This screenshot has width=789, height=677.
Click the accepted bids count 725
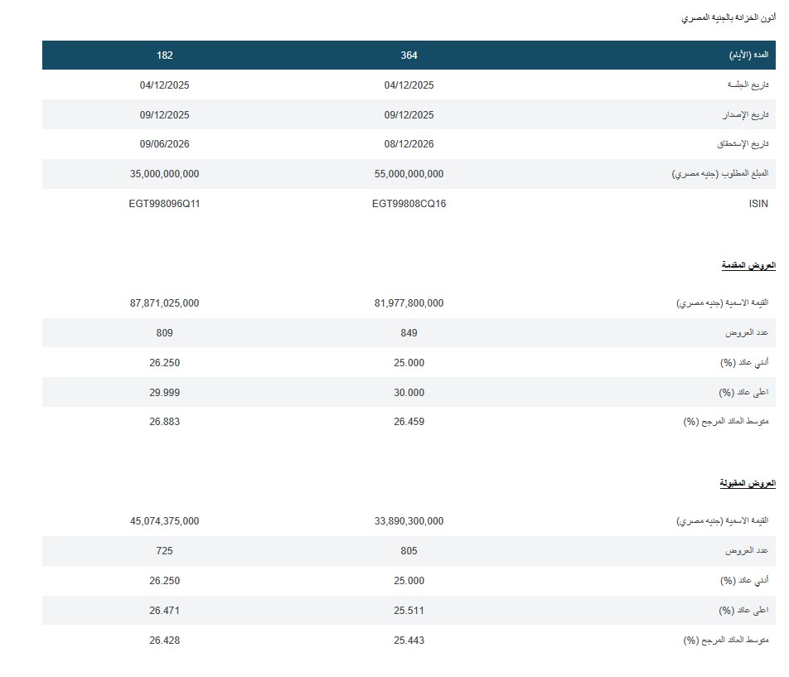(165, 551)
